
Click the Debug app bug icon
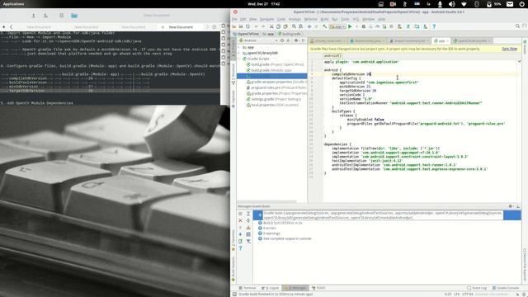tap(364, 26)
